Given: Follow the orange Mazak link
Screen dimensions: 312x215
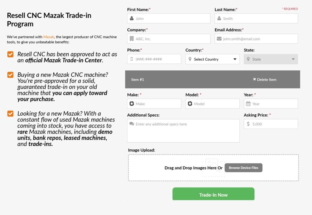Looking at the screenshot, I should 49,37.
